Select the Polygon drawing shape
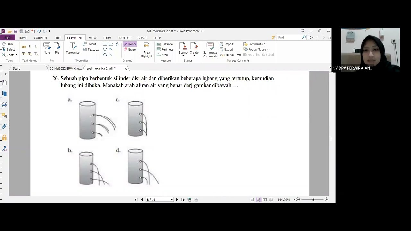Image resolution: width=411 pixels, height=231 pixels. point(105,55)
